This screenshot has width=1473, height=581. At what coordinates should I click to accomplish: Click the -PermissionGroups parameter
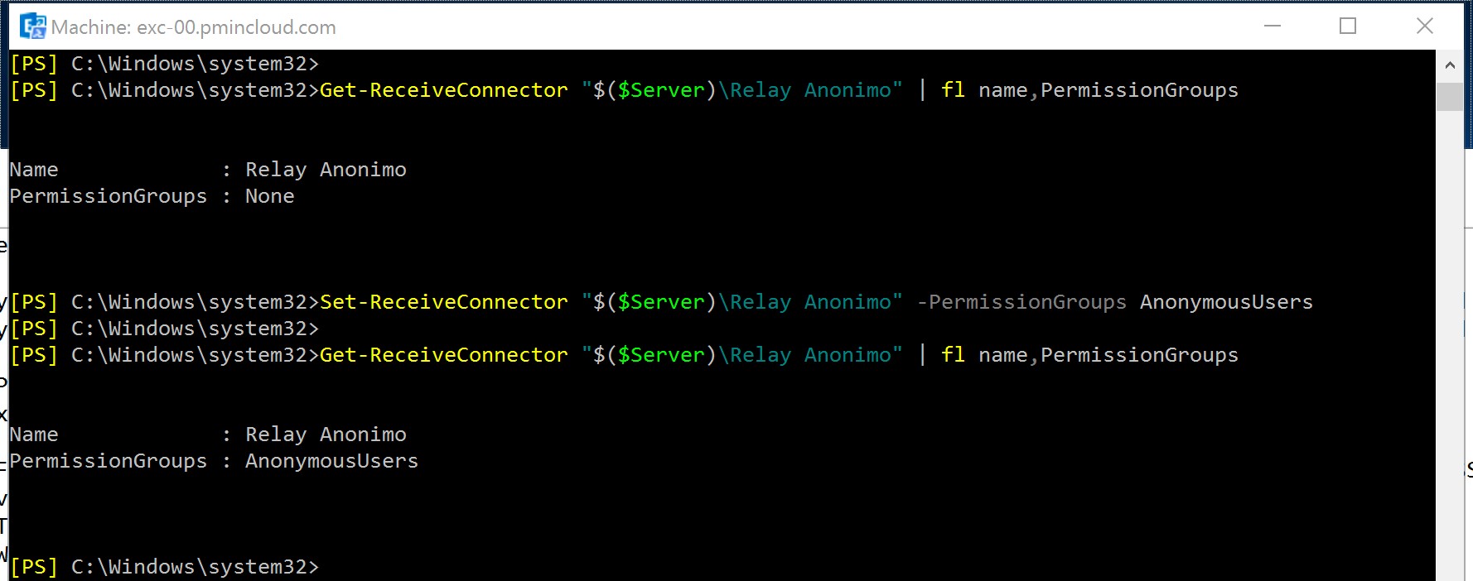[x=1021, y=302]
